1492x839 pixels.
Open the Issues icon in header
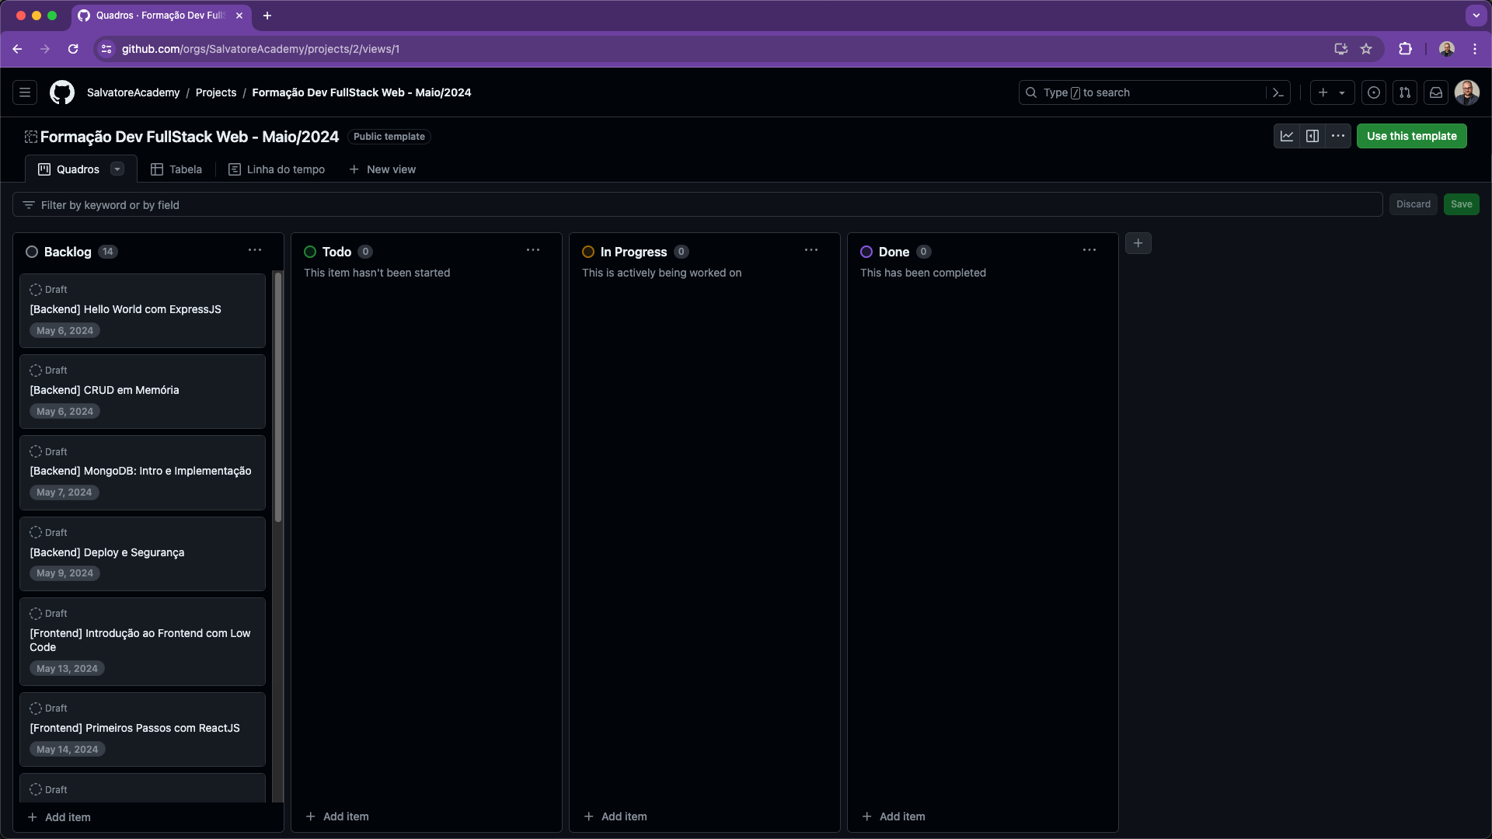(x=1374, y=92)
